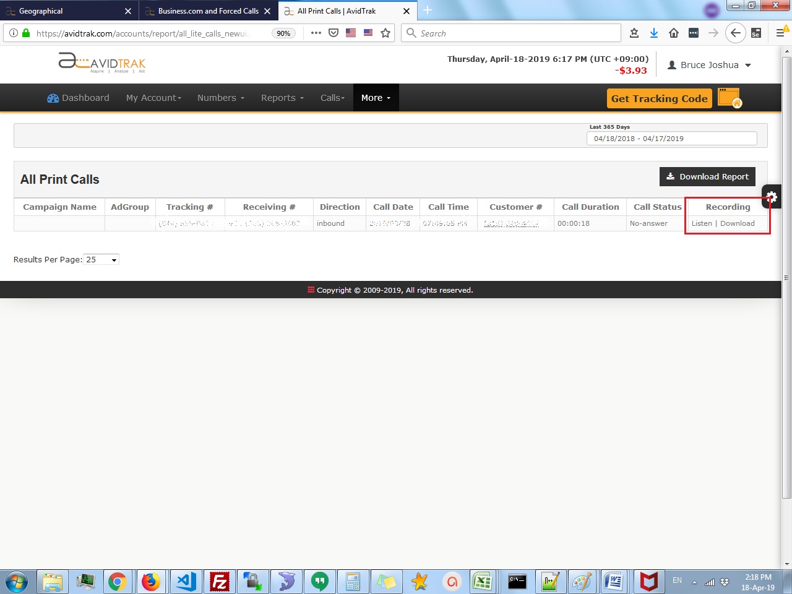Expand the Reports menu
Screen dimensions: 792x594
tap(283, 98)
